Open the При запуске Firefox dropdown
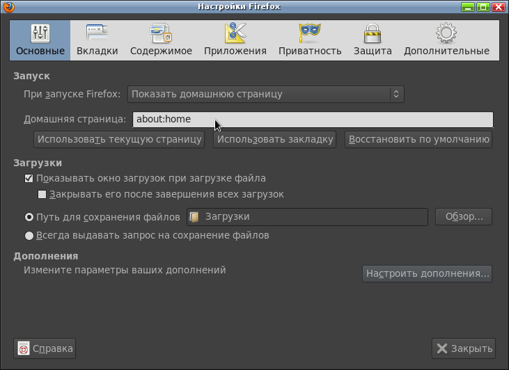The width and height of the screenshot is (509, 370). coord(266,95)
